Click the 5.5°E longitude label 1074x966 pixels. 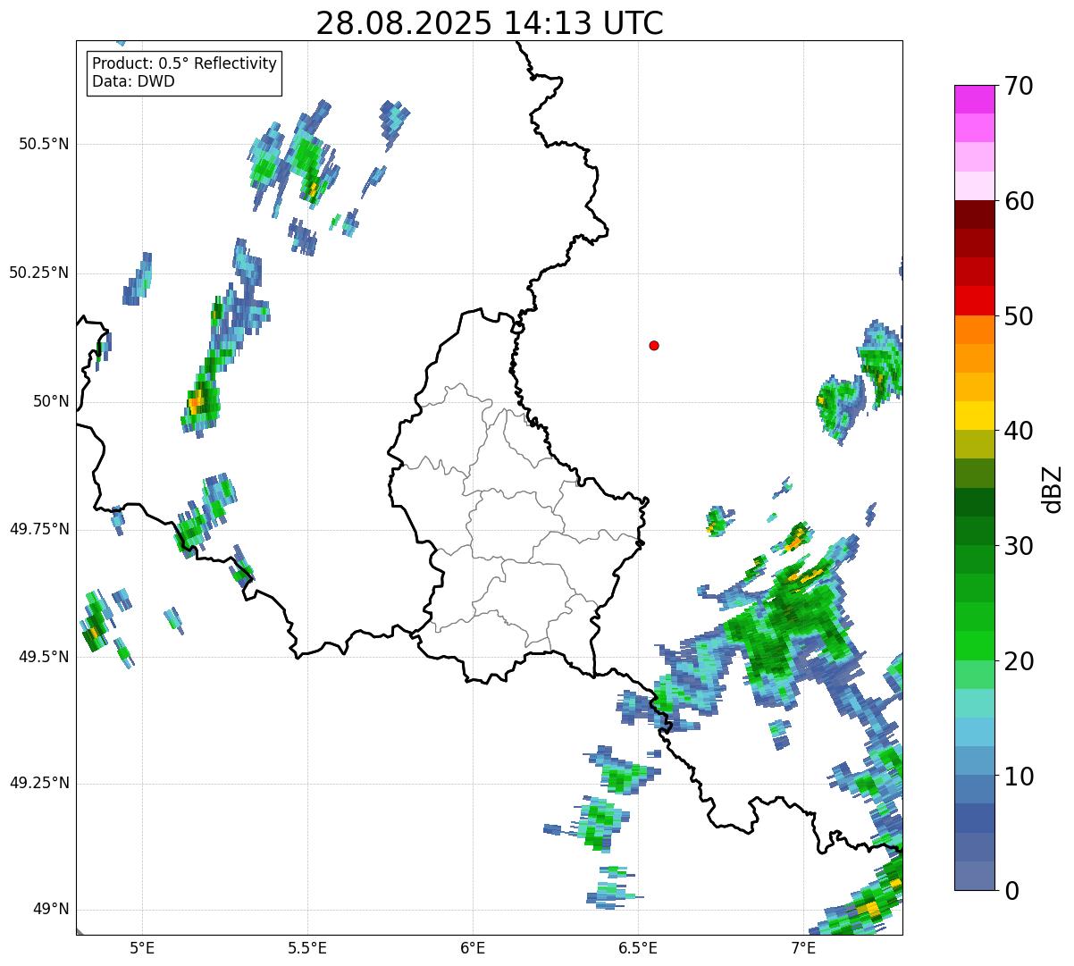point(307,948)
